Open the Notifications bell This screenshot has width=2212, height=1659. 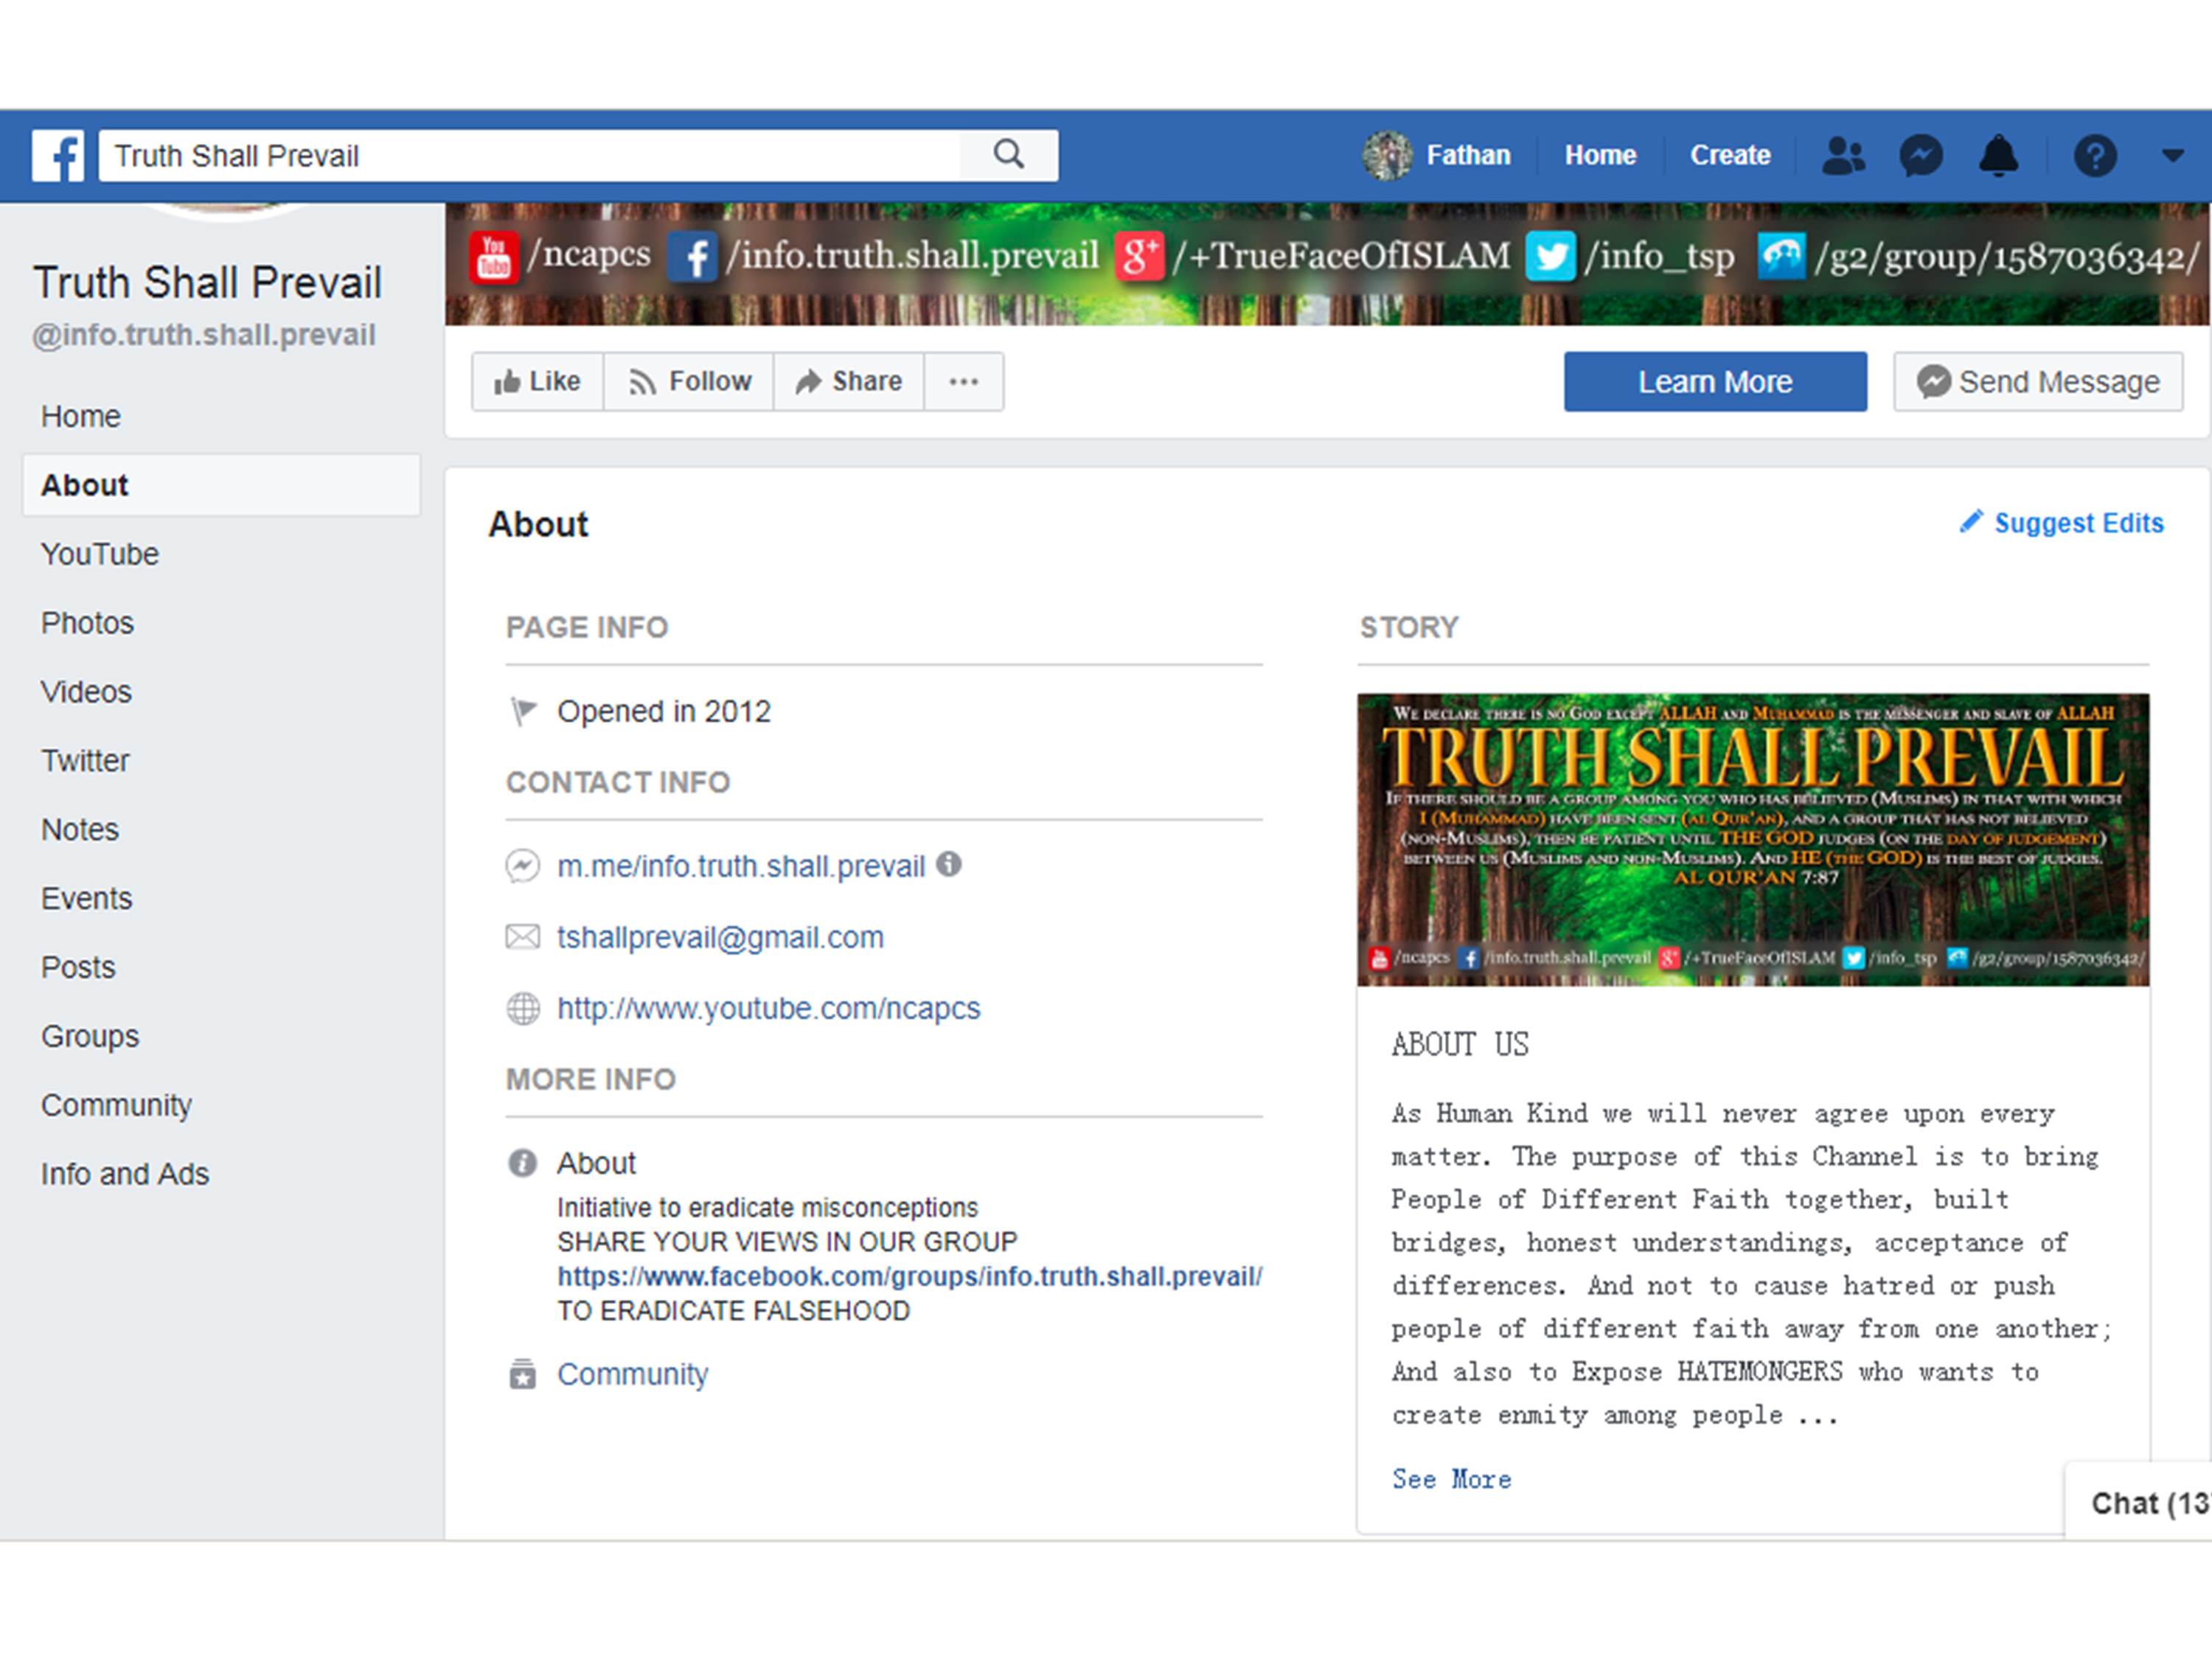[1998, 156]
